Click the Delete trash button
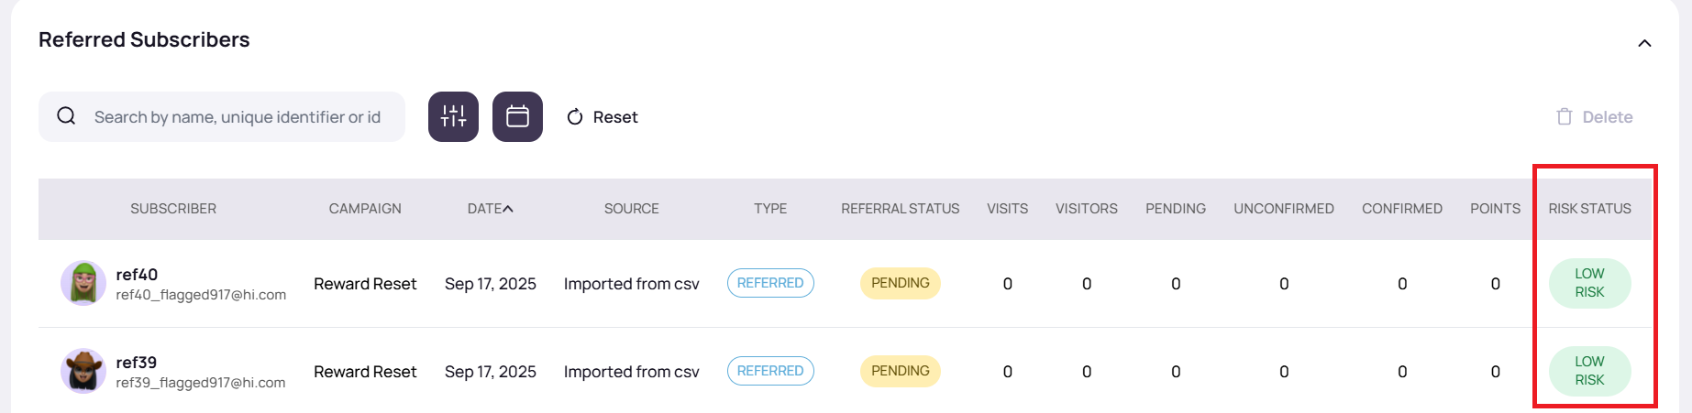The height and width of the screenshot is (413, 1692). (x=1595, y=117)
